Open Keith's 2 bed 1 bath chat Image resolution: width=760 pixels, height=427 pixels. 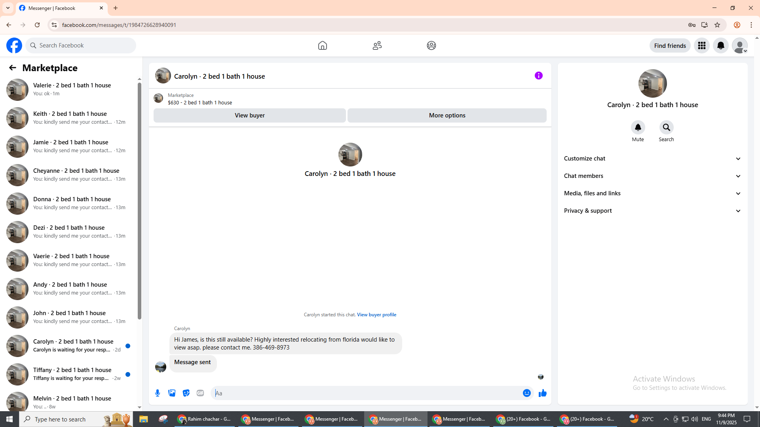tap(69, 118)
